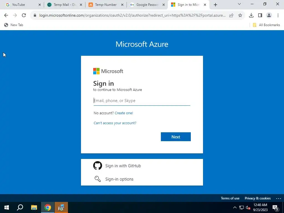Open the Chrome three-dot menu

click(x=278, y=16)
